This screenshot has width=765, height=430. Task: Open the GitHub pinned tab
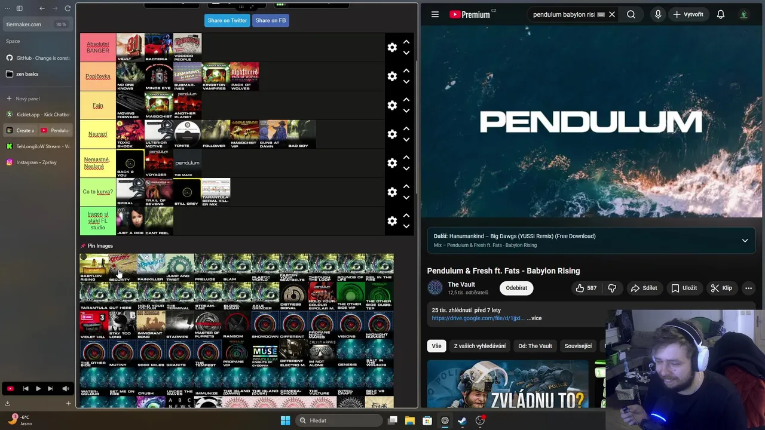tap(37, 58)
